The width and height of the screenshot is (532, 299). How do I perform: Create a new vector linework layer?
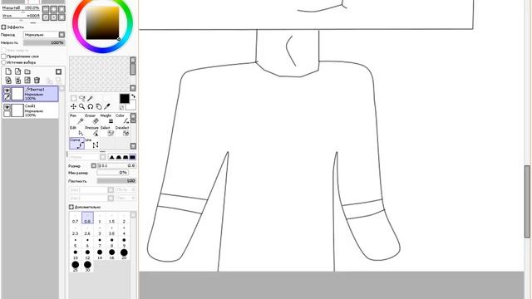18,71
